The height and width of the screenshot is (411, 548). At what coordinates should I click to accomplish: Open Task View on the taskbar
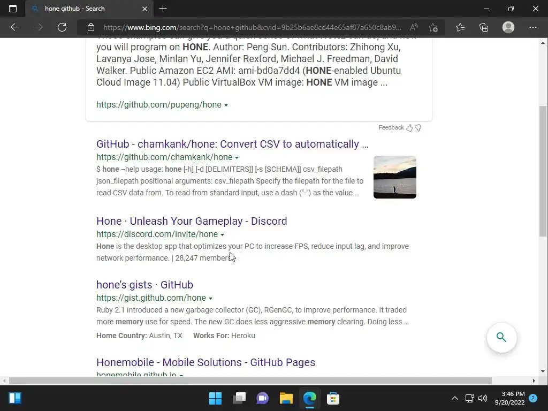(x=239, y=398)
